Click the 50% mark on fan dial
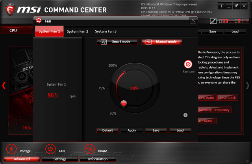 coord(113,113)
